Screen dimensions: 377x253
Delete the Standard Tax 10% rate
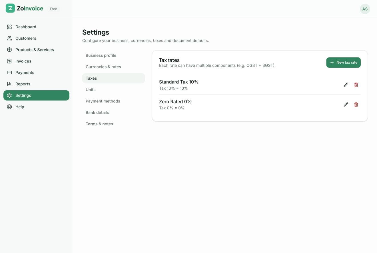tap(356, 85)
